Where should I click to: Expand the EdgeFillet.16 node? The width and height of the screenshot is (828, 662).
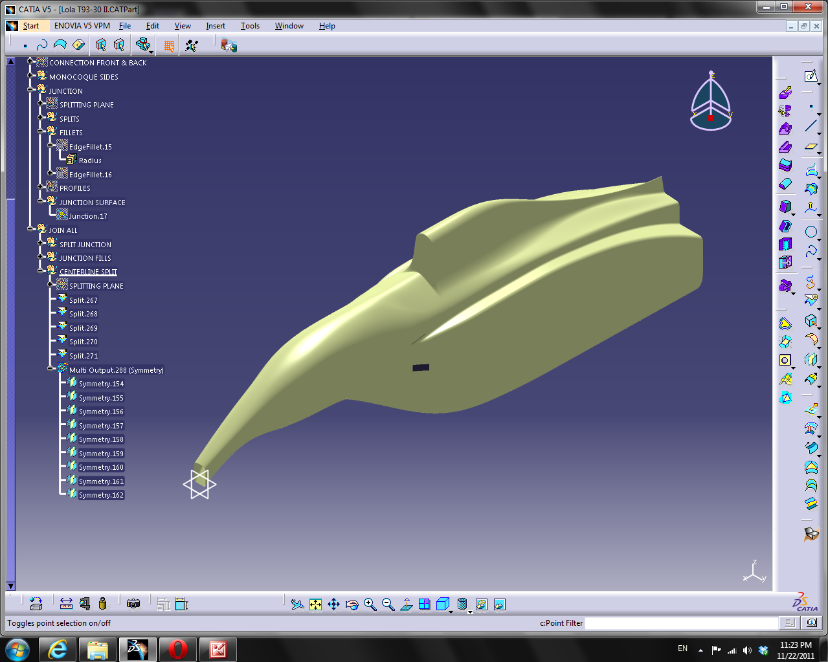(50, 173)
